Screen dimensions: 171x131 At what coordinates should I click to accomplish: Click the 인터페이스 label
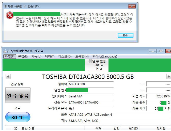pyautogui.click(x=59, y=96)
